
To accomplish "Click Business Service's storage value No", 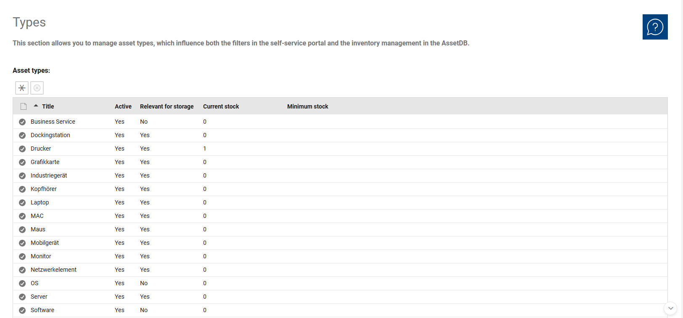I will point(144,122).
